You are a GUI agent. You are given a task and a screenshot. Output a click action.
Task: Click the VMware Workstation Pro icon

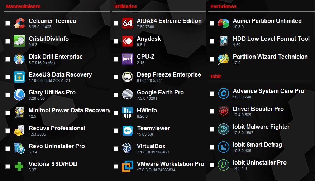pos(128,166)
